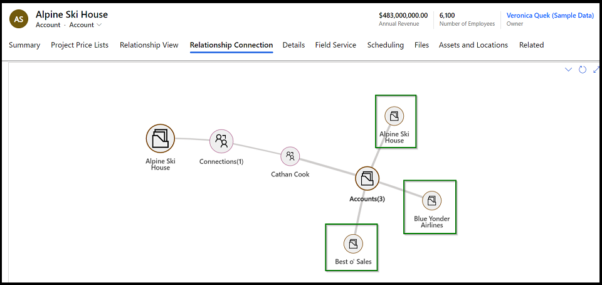
Task: Click the Owner caption
Action: click(x=515, y=24)
